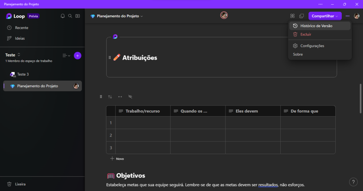The width and height of the screenshot is (363, 191).
Task: Select Histórico de Versão menu item
Action: point(316,26)
